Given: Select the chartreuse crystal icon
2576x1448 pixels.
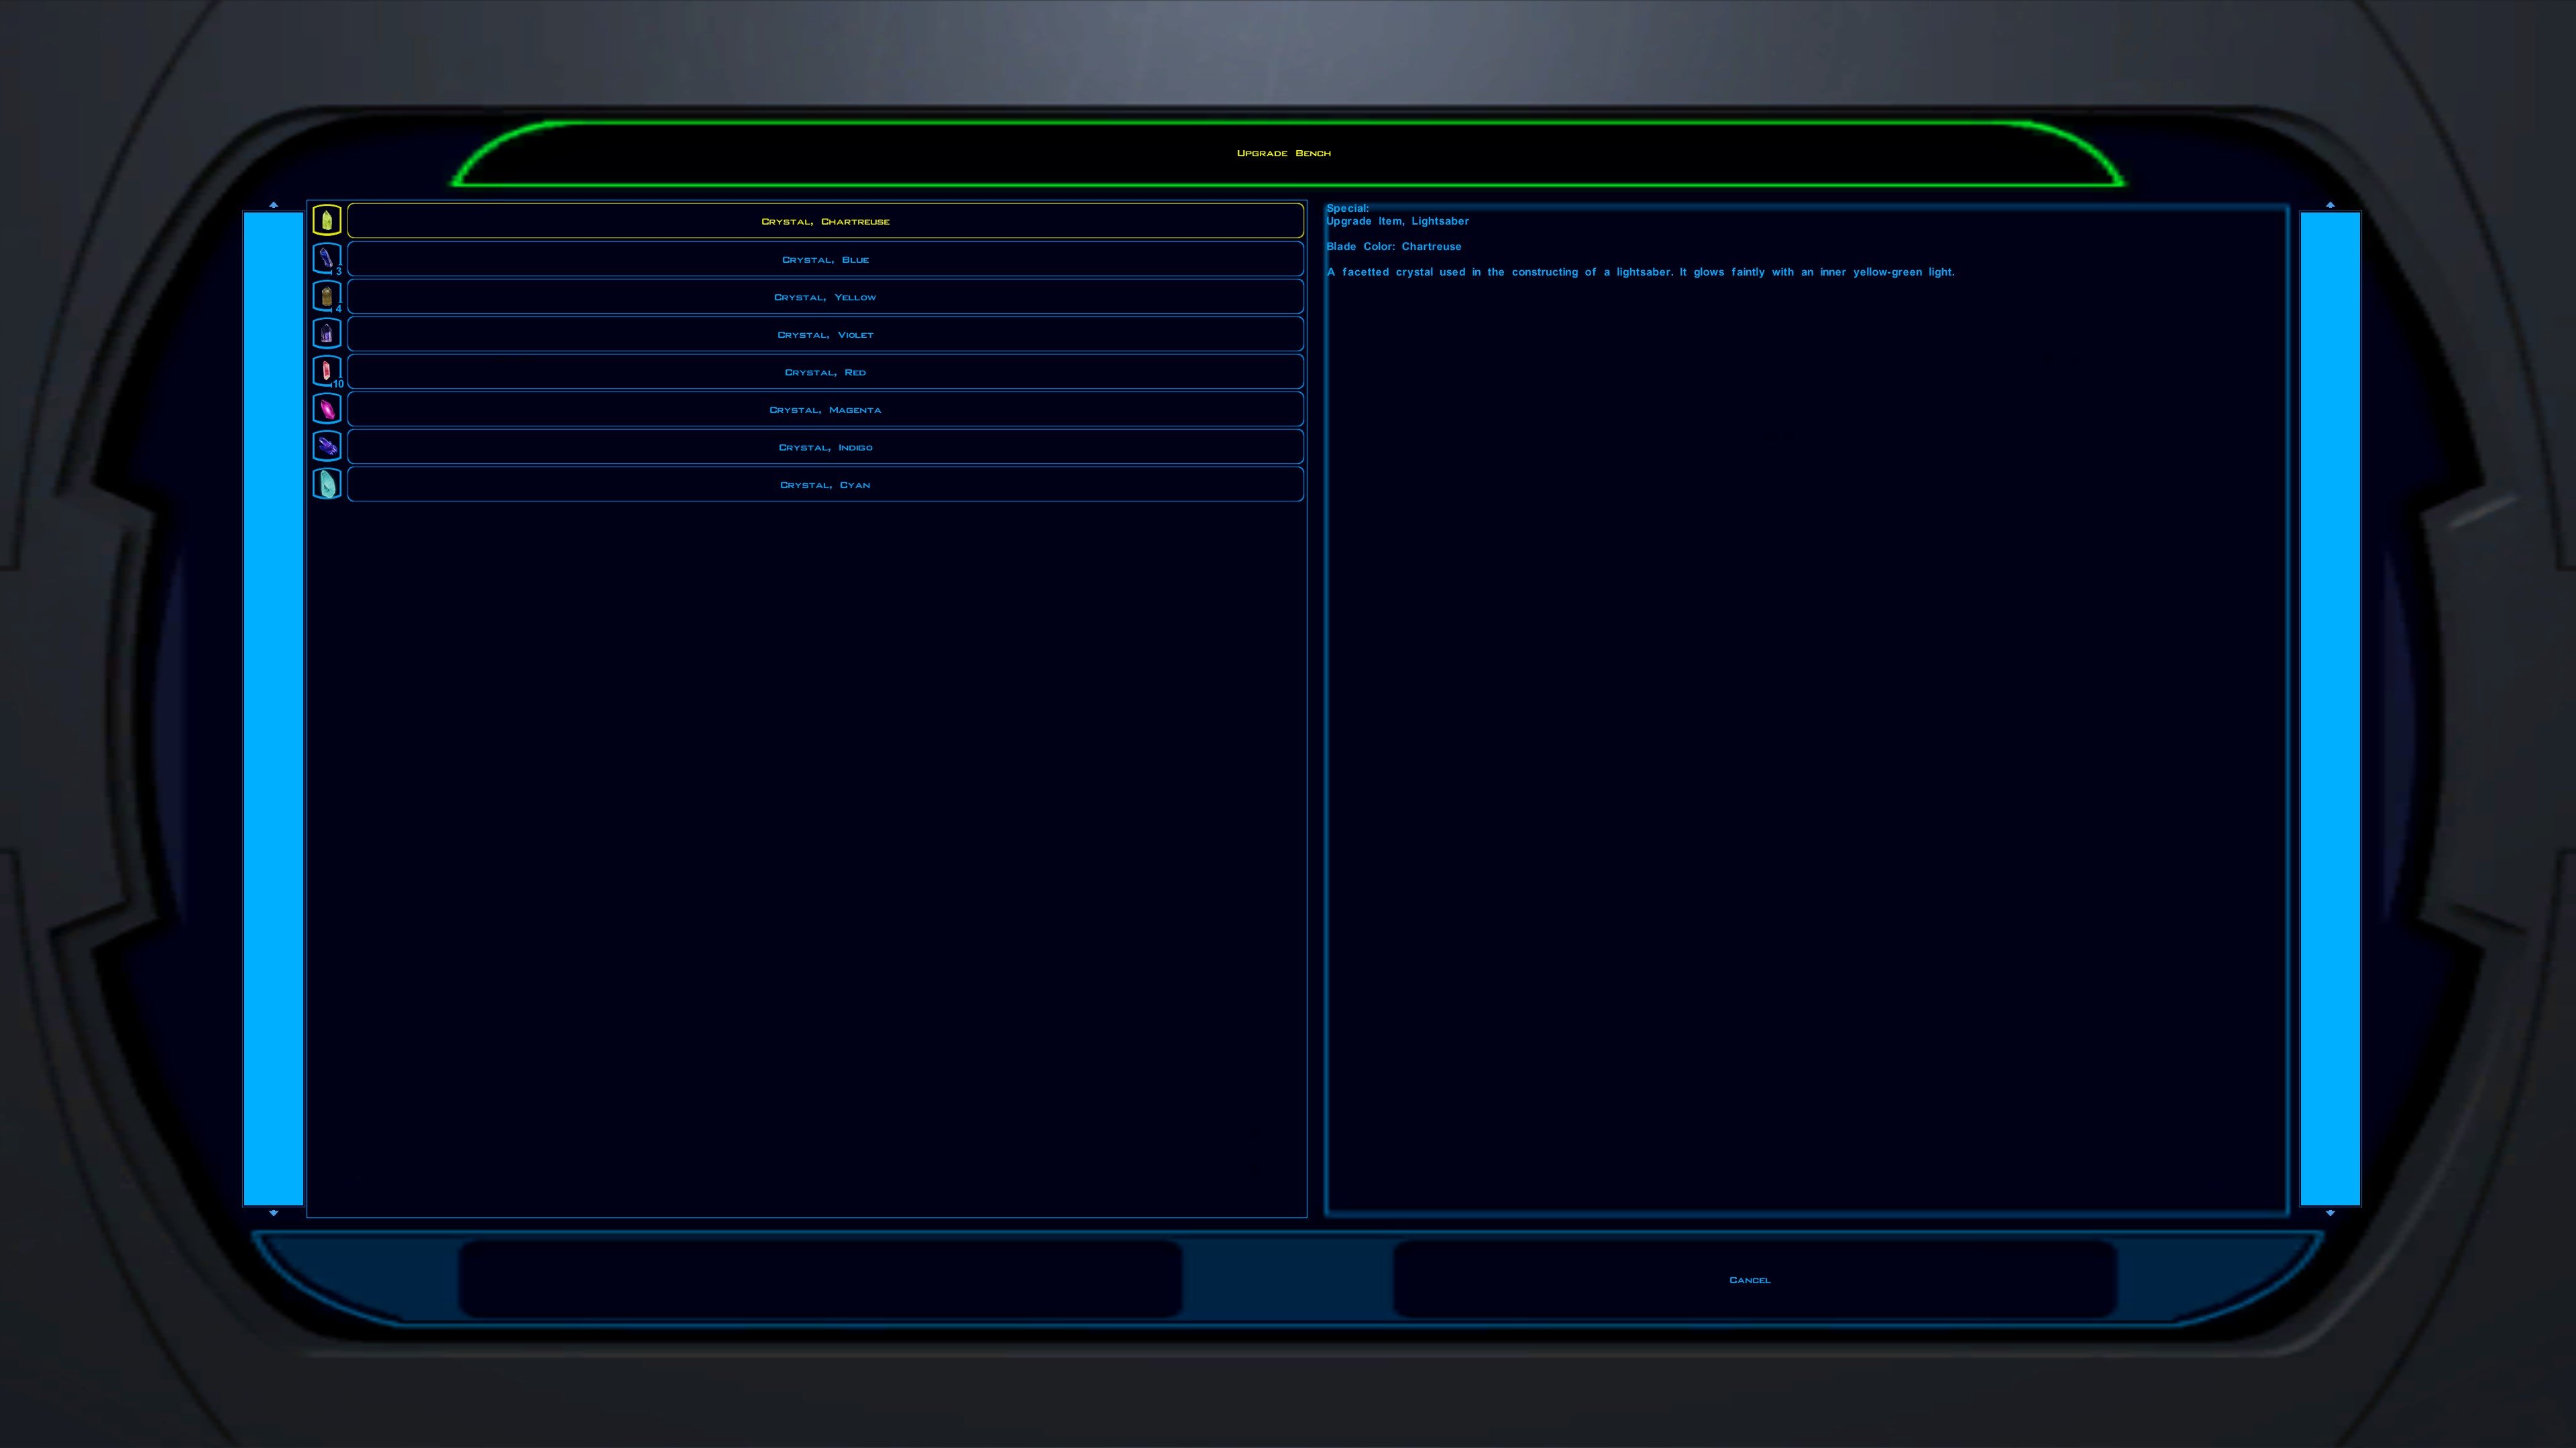Looking at the screenshot, I should [x=327, y=221].
